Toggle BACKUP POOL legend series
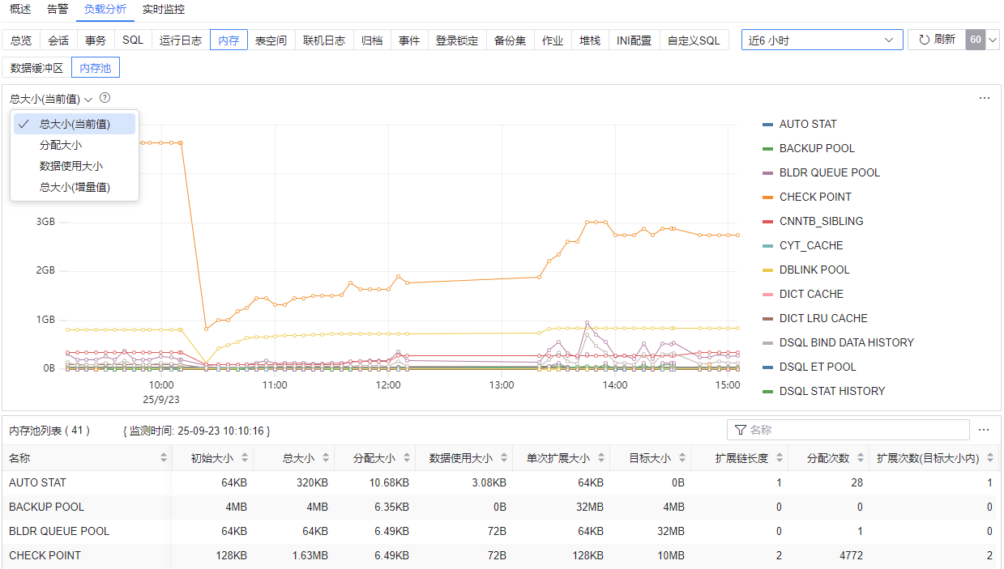This screenshot has height=569, width=1004. (809, 148)
